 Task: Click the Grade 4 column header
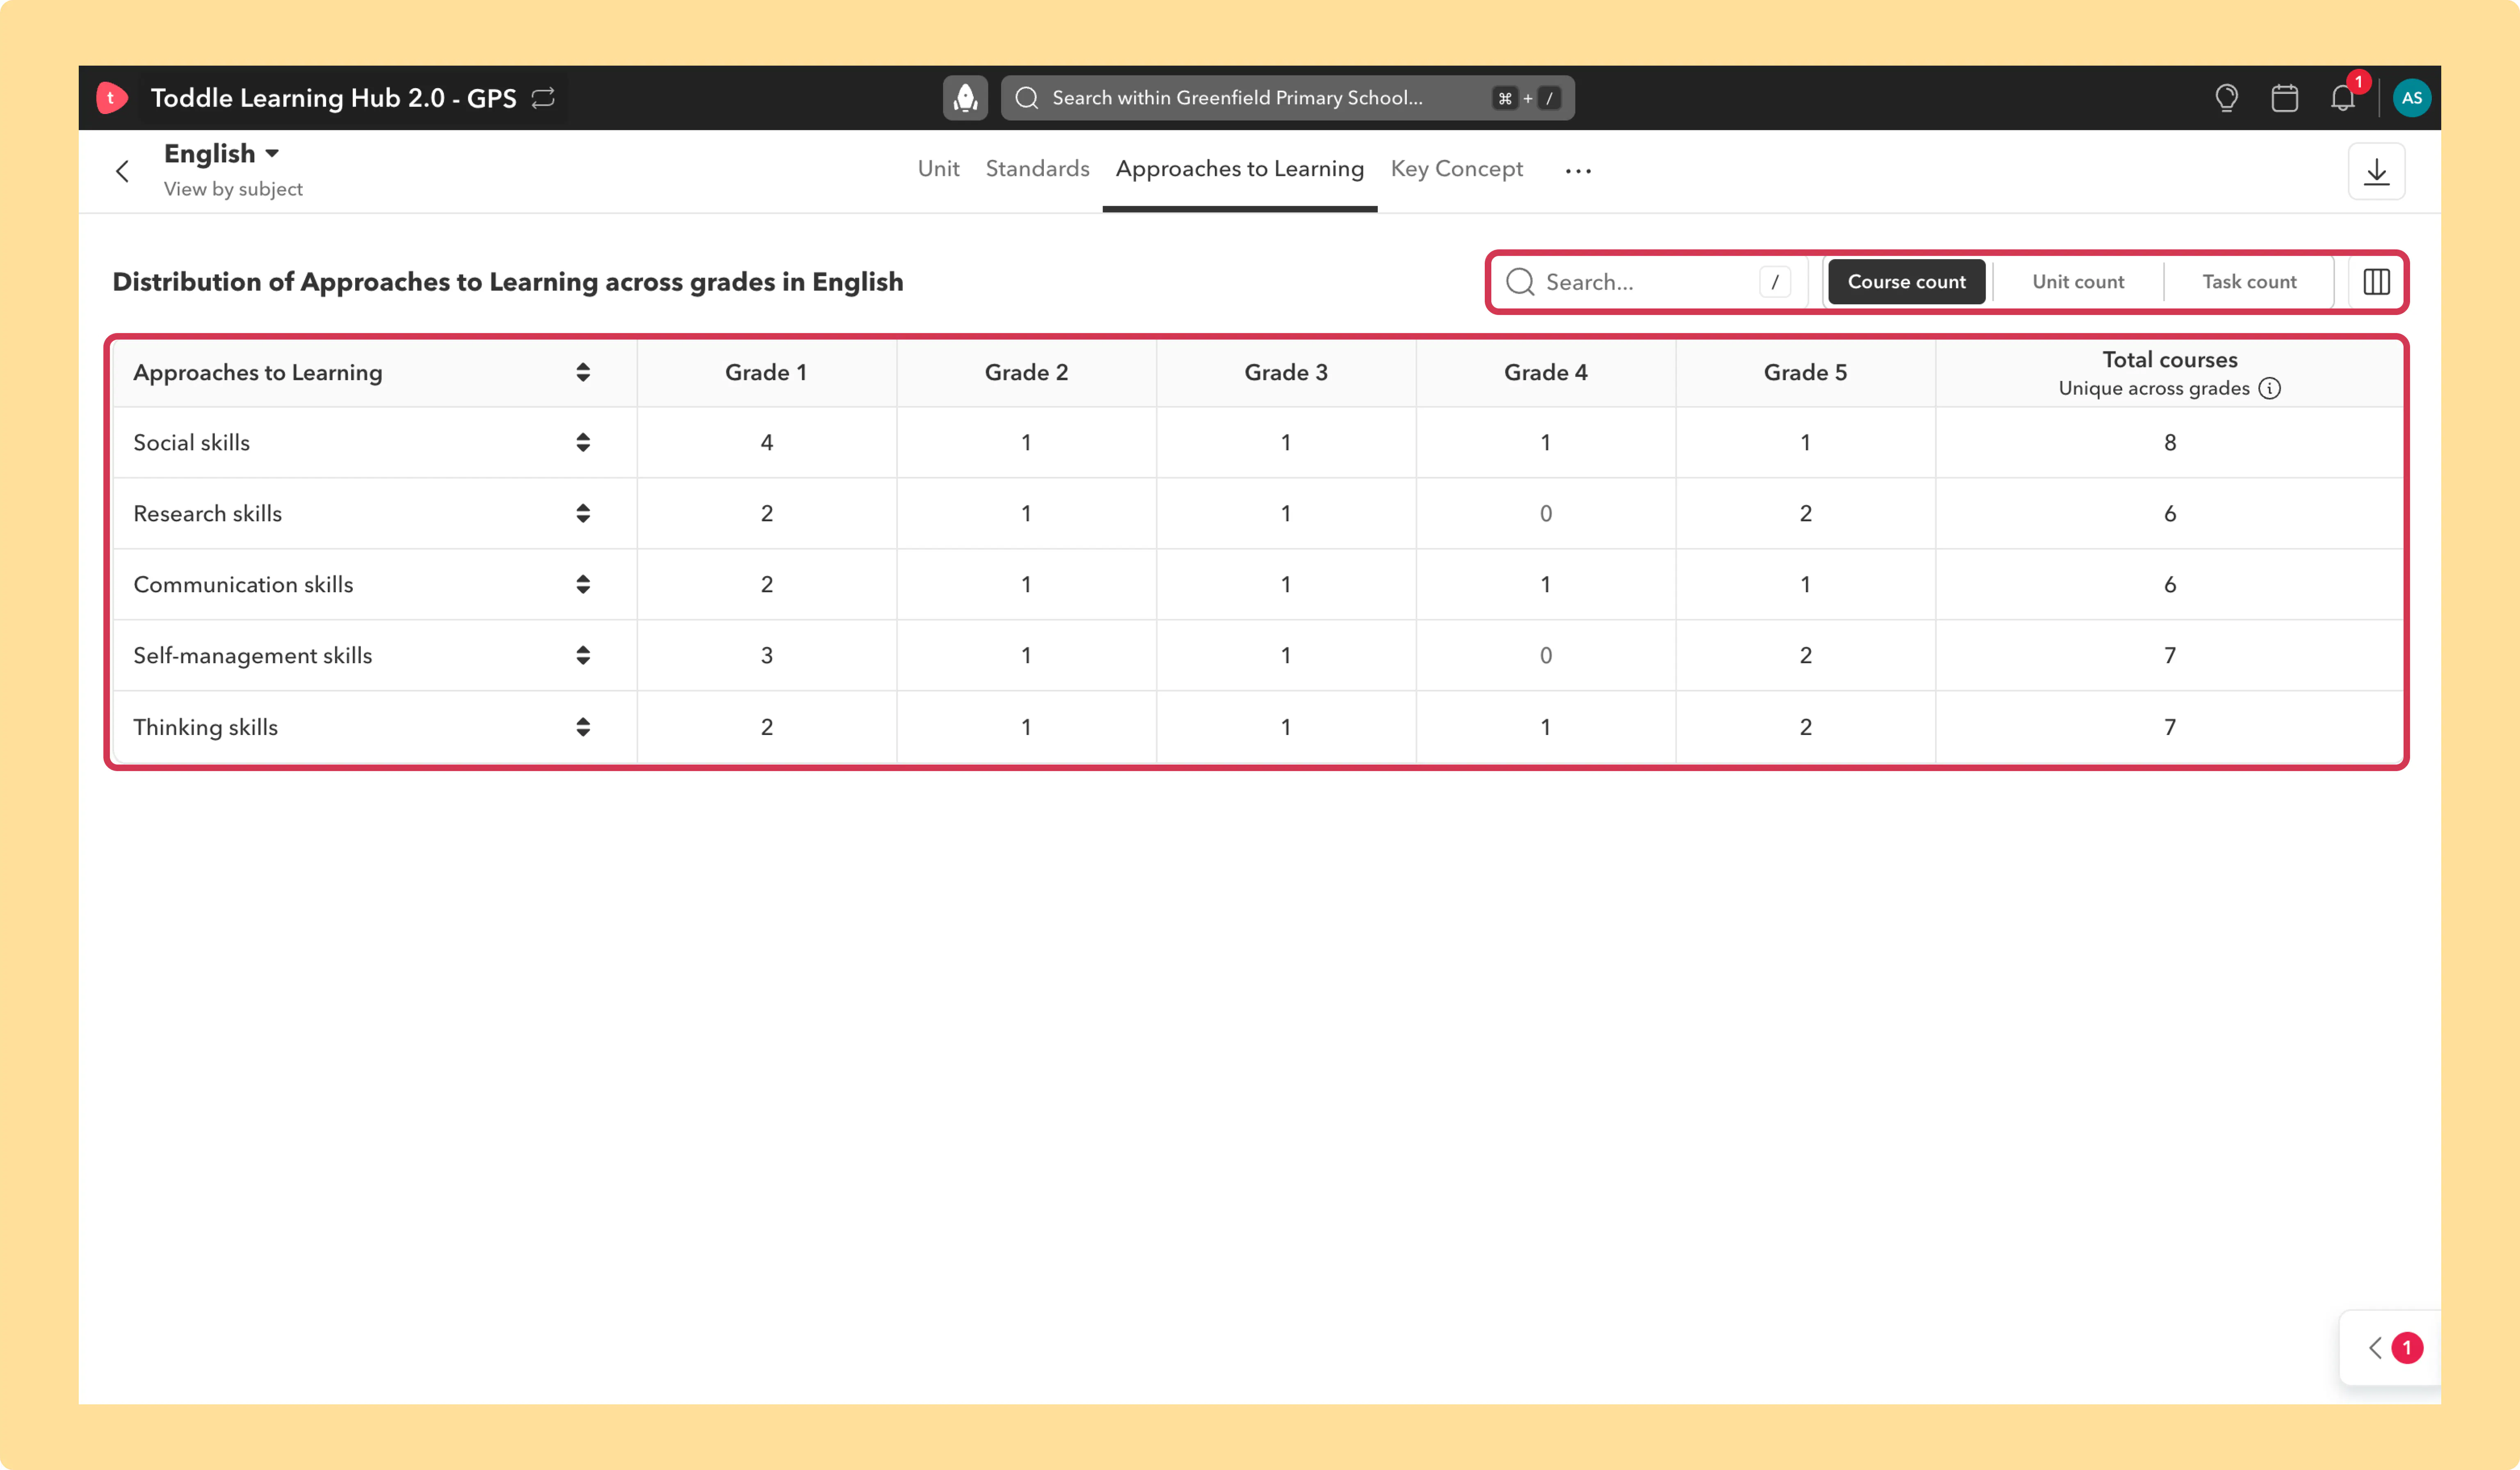[1545, 372]
